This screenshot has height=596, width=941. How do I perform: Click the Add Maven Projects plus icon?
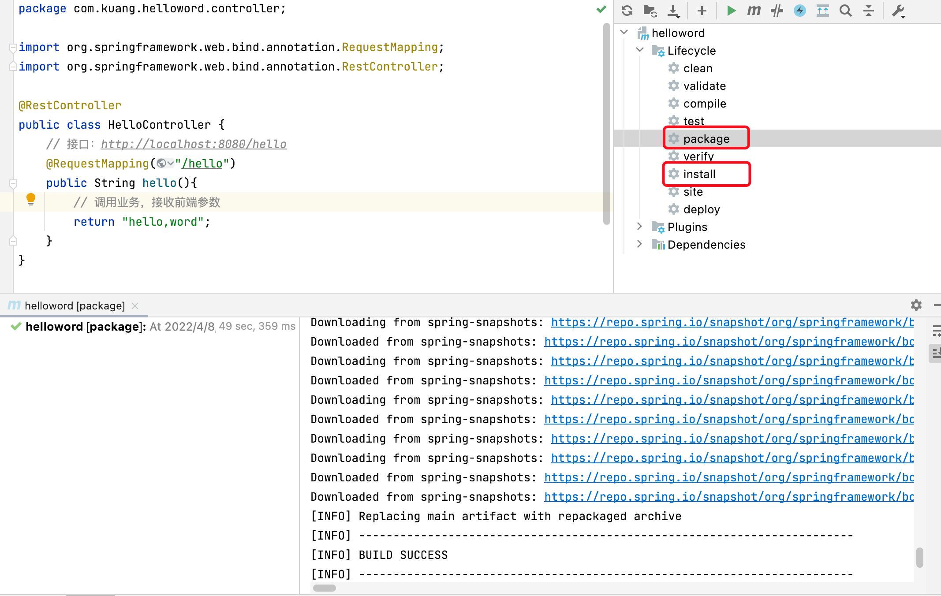pos(702,11)
